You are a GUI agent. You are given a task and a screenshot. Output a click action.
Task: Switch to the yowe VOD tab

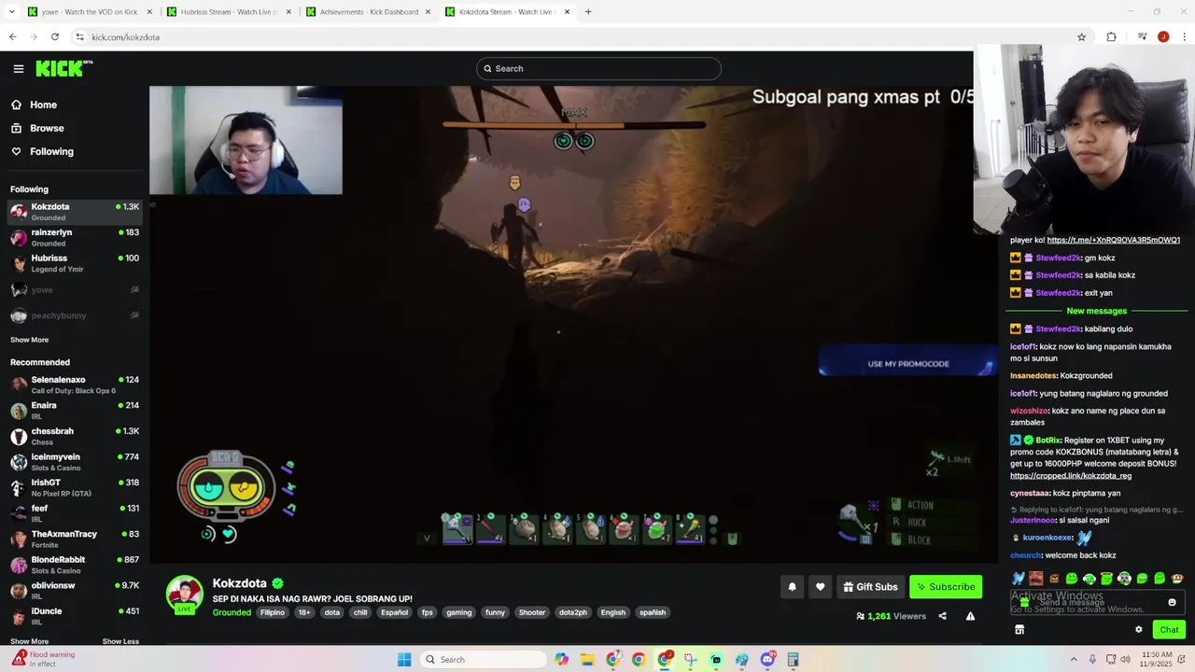89,12
